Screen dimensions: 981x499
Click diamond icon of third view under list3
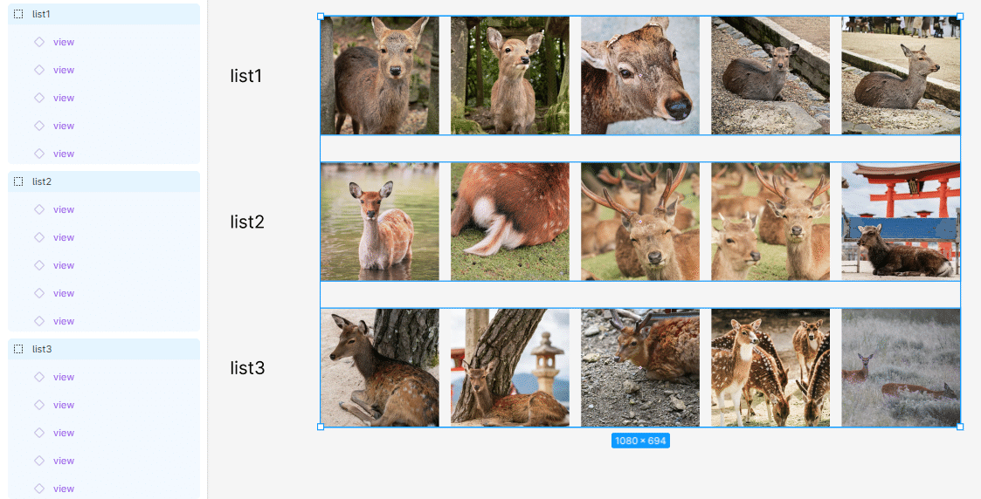[x=39, y=432]
